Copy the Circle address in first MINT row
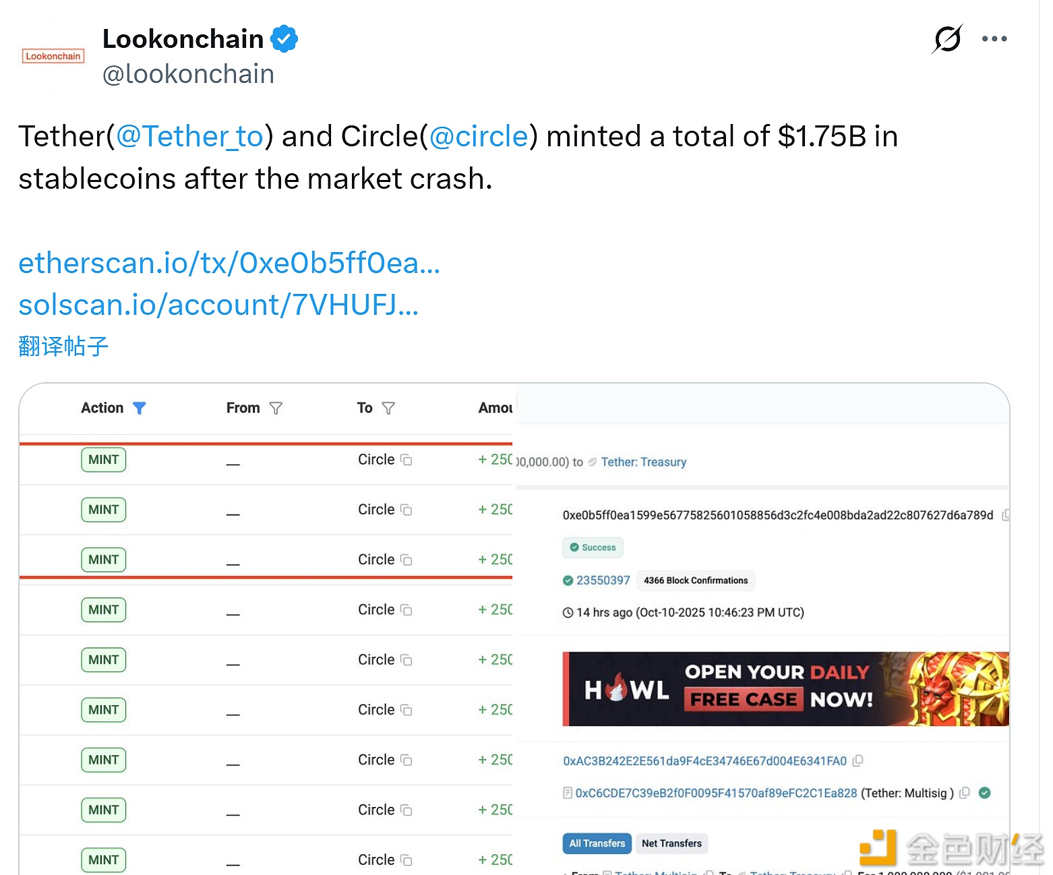1053x875 pixels. (x=407, y=460)
